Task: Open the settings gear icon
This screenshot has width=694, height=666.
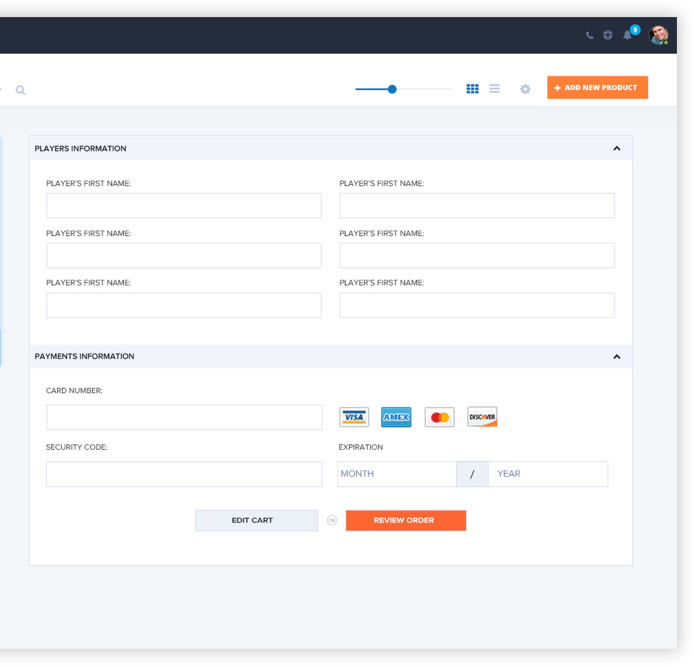Action: click(x=525, y=89)
